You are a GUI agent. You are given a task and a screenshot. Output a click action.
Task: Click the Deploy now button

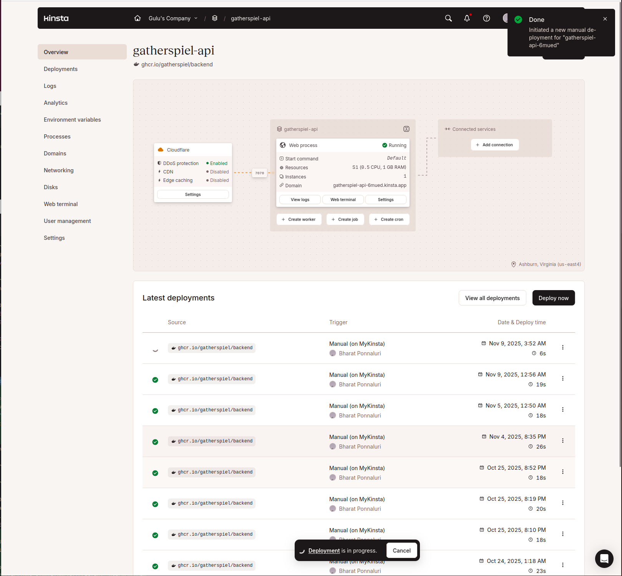click(553, 298)
